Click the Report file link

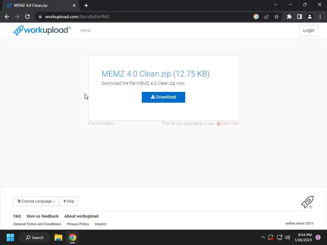click(227, 123)
